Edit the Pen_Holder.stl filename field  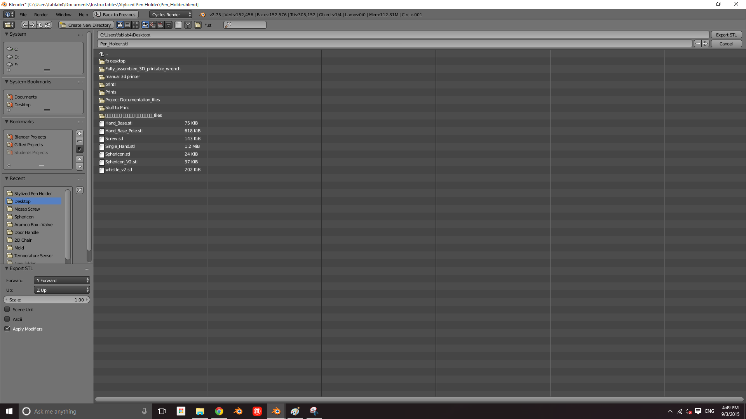point(394,43)
